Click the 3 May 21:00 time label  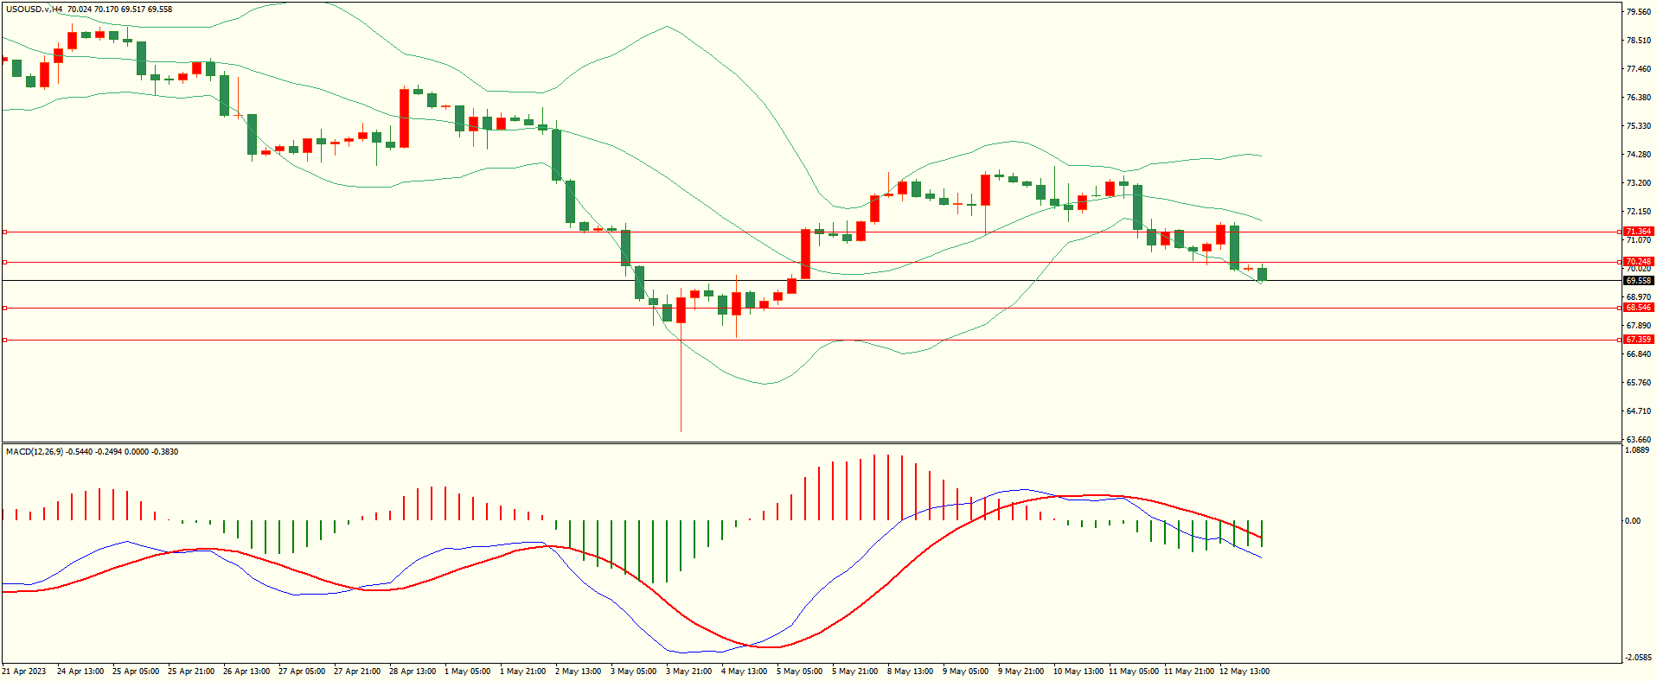pyautogui.click(x=688, y=671)
